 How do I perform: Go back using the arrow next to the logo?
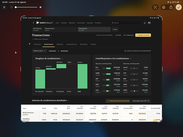[33, 23]
